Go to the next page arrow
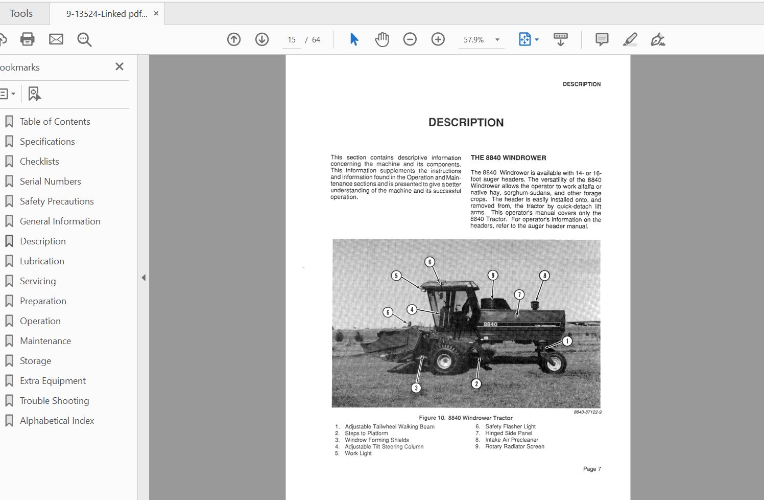The width and height of the screenshot is (764, 500). [262, 39]
